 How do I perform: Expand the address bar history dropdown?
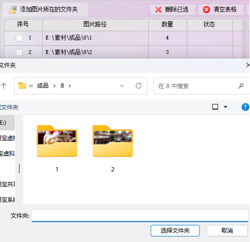(x=122, y=86)
